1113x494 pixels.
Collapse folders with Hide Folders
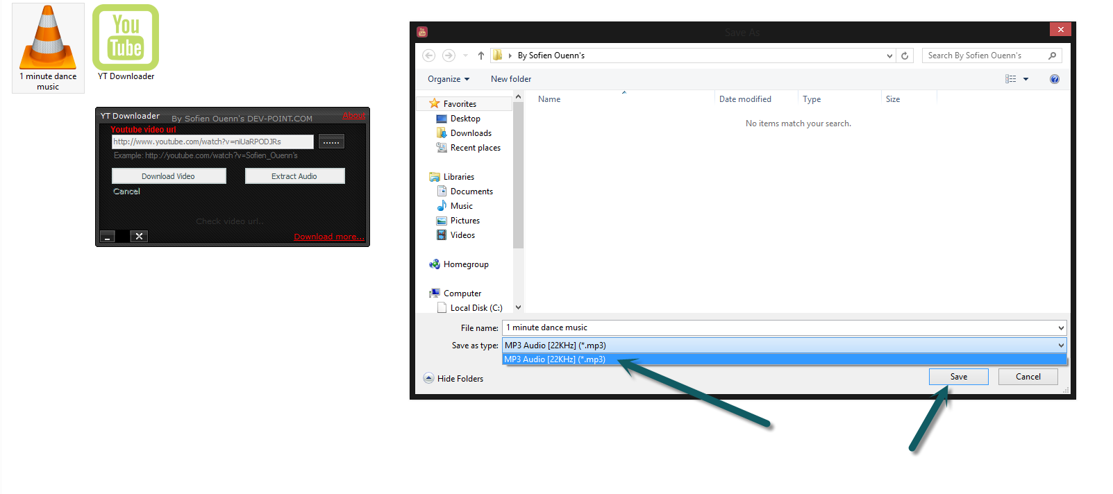coord(453,379)
